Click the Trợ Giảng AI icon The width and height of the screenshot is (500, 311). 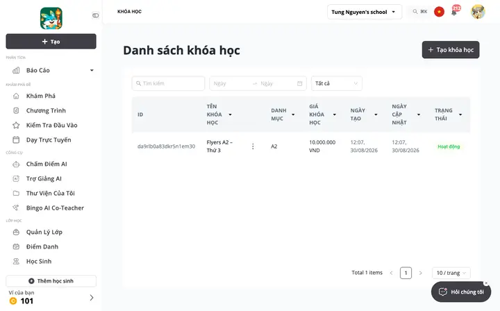[x=16, y=179]
